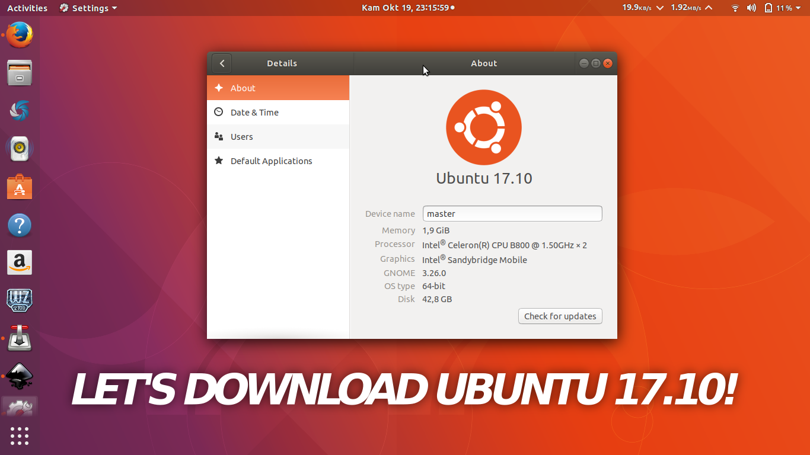Image resolution: width=810 pixels, height=455 pixels.
Task: Open the blue swirl app in dock
Action: [20, 111]
